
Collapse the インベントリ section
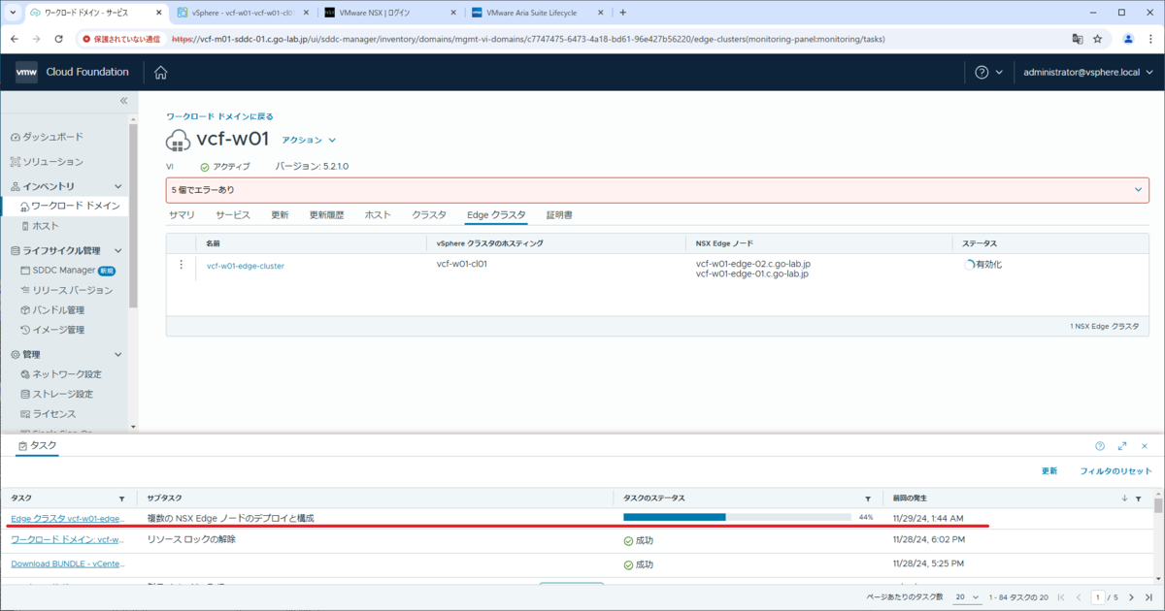tap(118, 186)
